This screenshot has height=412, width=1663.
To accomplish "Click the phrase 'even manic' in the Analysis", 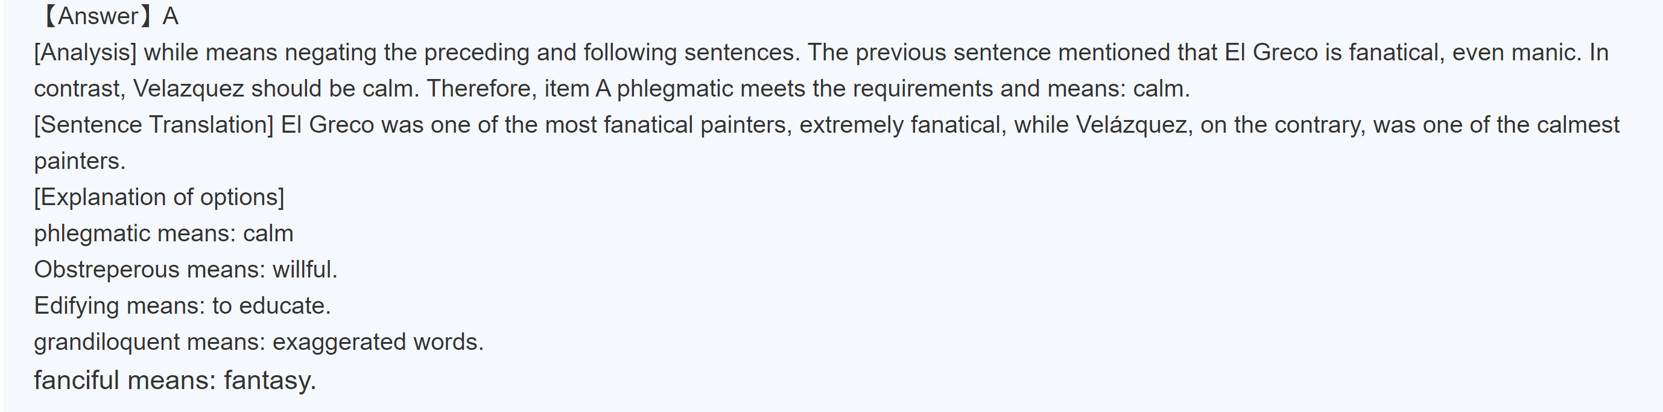I will coord(1513,52).
